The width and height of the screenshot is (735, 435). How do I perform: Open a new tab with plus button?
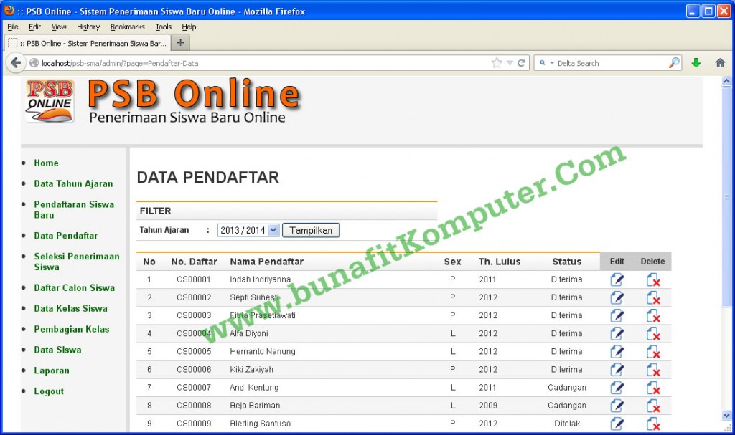pos(179,42)
